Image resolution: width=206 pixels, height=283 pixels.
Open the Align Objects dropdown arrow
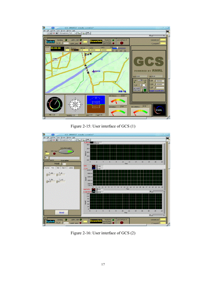[x=80, y=33]
